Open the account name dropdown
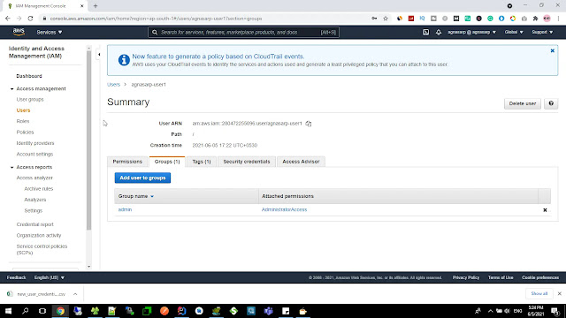This screenshot has width=566, height=318. coord(471,32)
